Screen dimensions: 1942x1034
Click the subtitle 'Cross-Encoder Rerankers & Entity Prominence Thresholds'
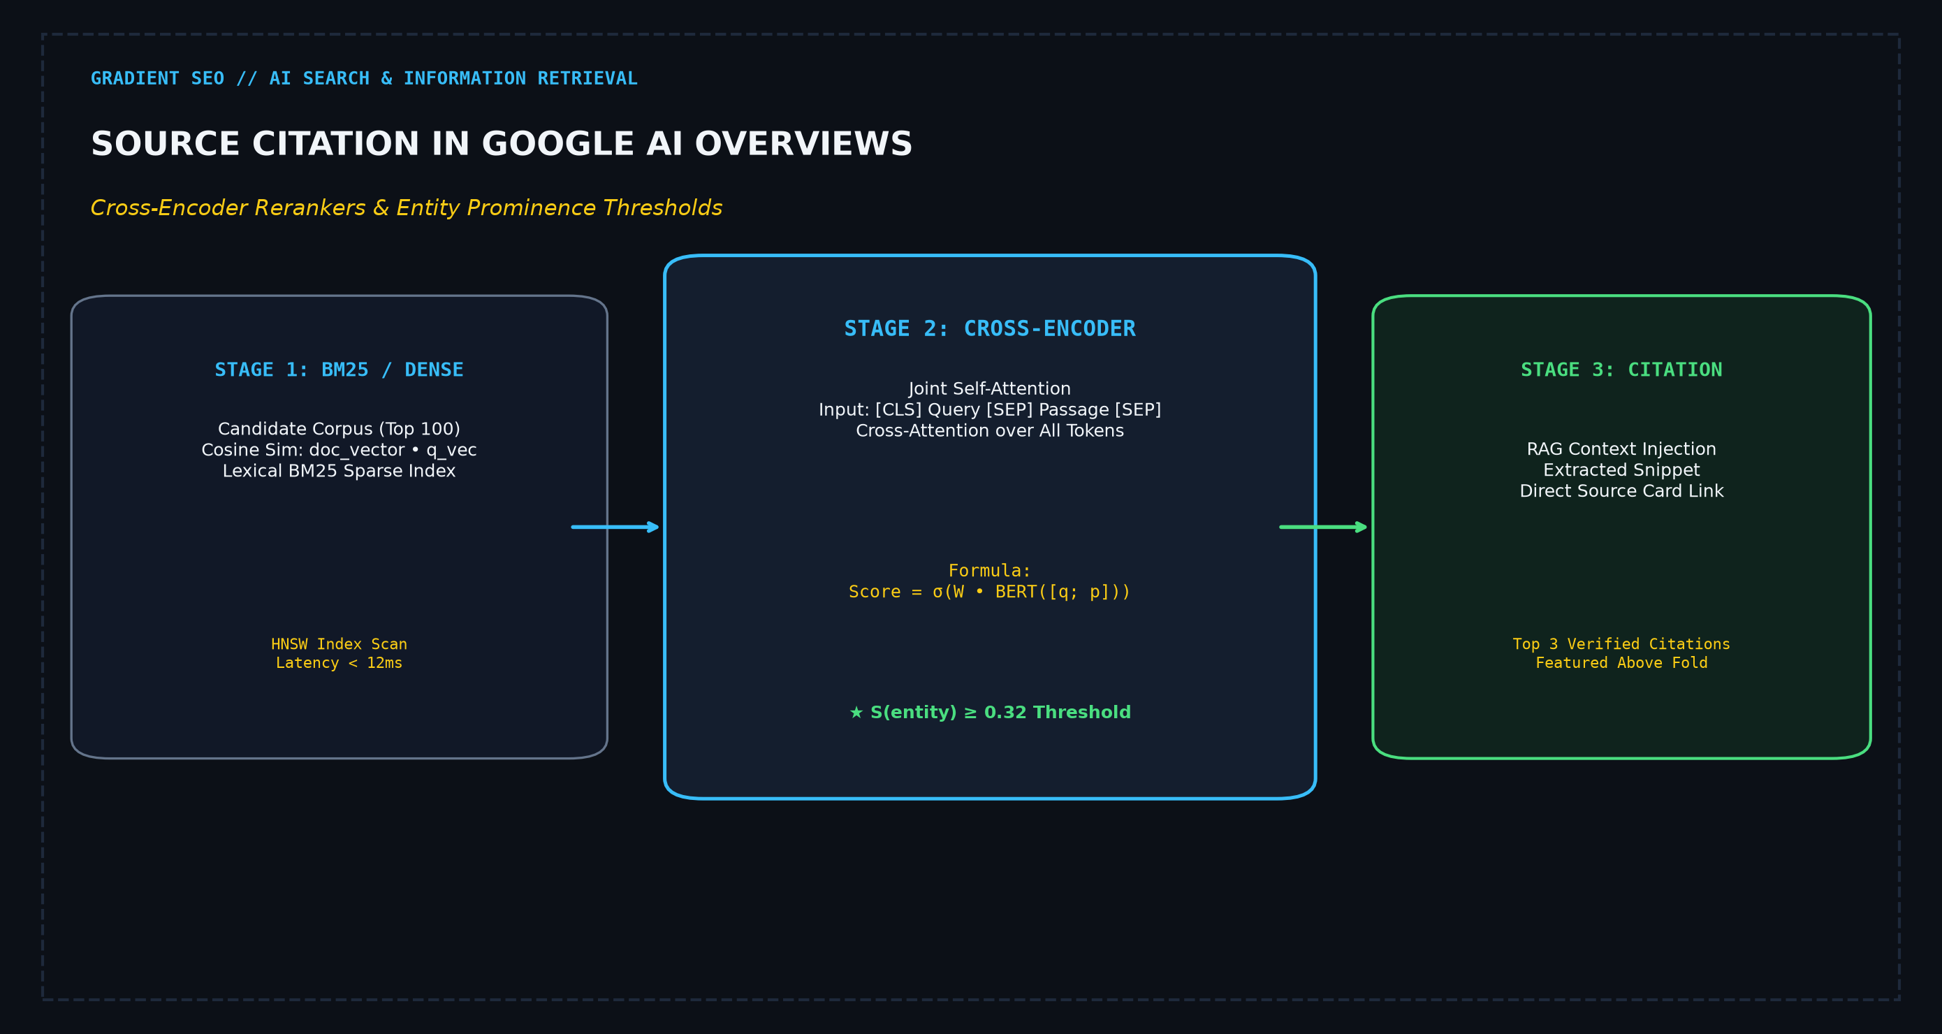point(407,208)
